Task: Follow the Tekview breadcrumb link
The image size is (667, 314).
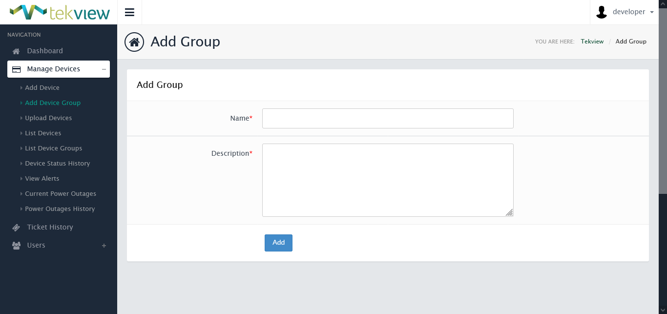Action: click(x=592, y=42)
